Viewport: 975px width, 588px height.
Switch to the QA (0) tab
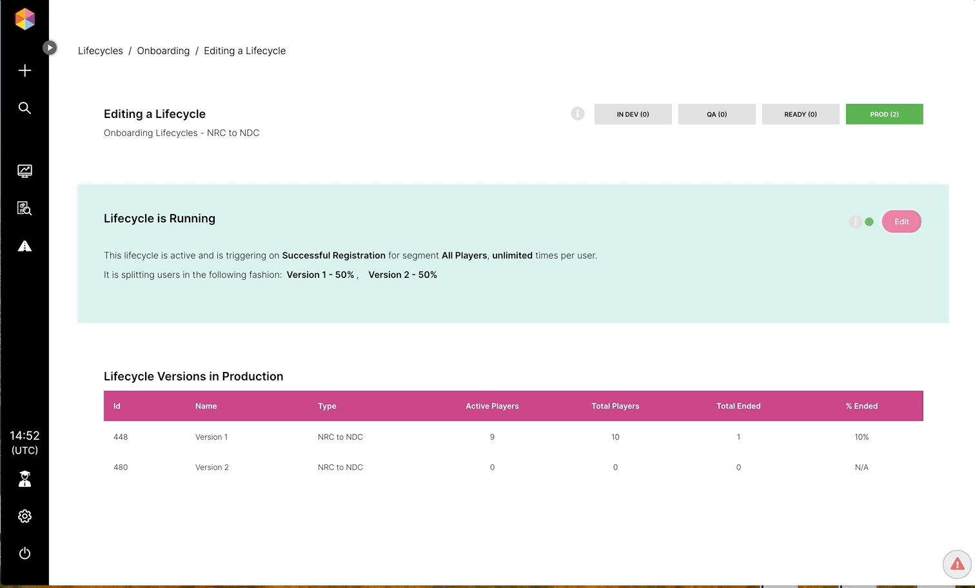click(716, 114)
